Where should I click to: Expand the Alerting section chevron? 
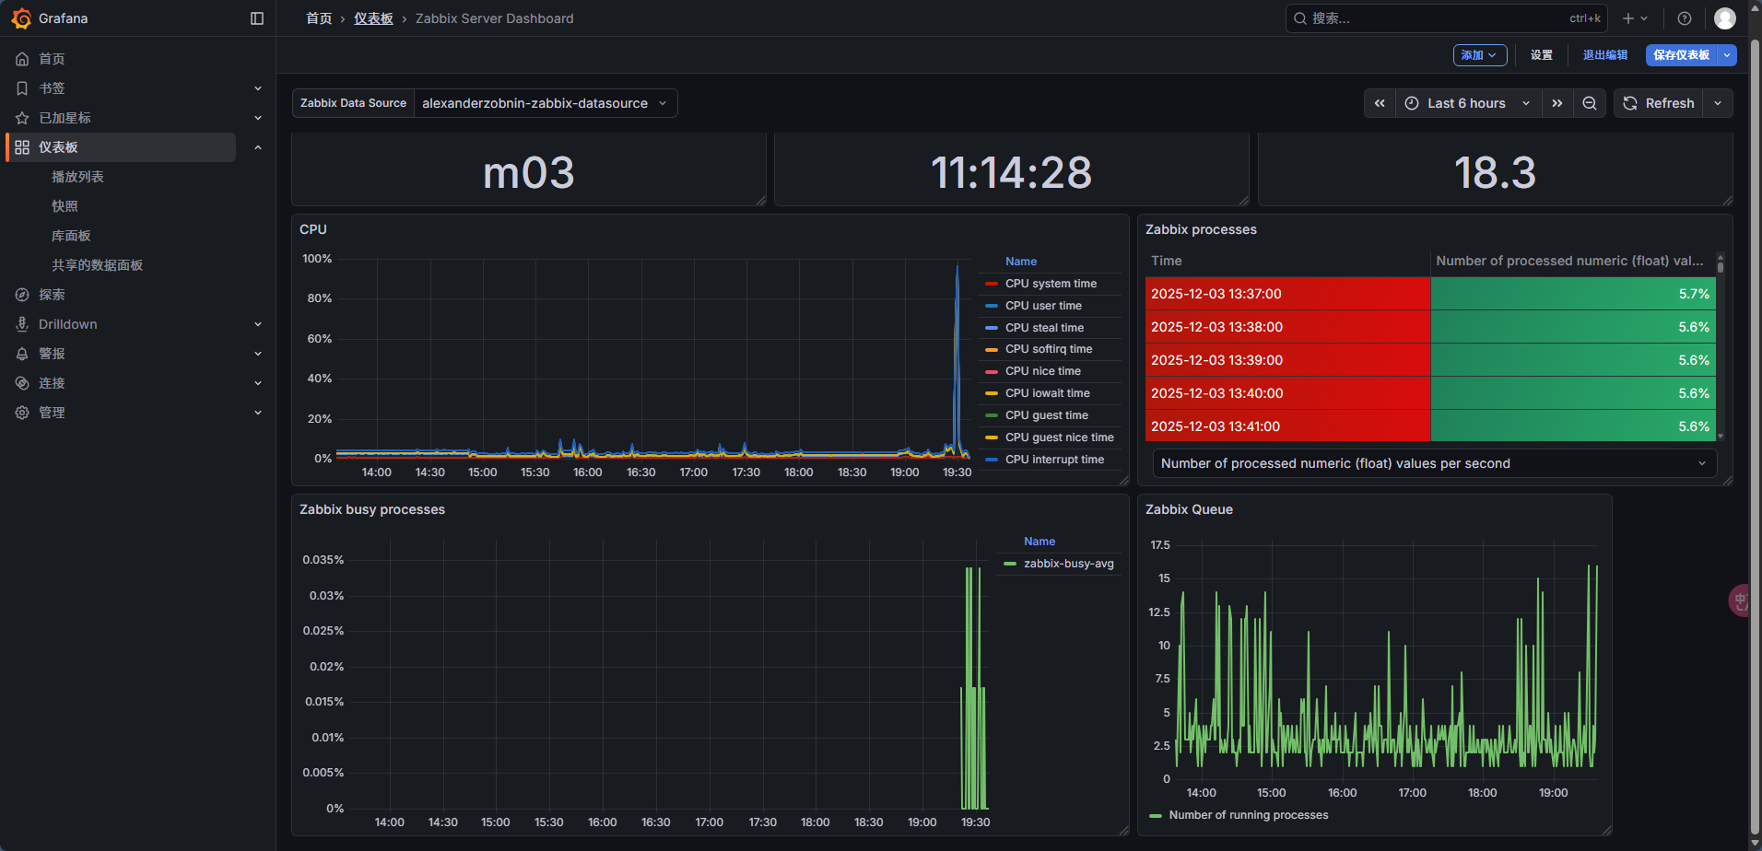pos(258,354)
